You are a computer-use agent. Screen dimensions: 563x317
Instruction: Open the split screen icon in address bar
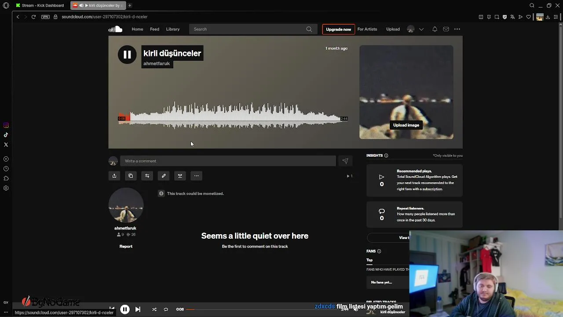tap(481, 17)
